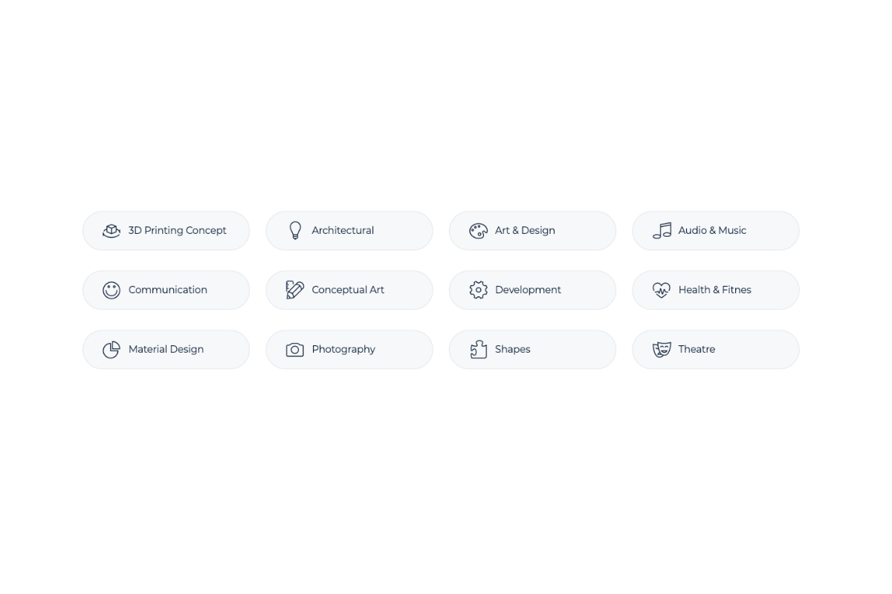
Task: Click the music note icon
Action: (662, 230)
